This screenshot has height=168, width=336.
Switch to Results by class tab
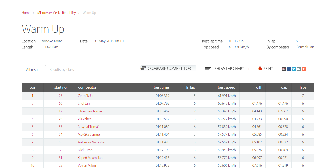point(62,70)
